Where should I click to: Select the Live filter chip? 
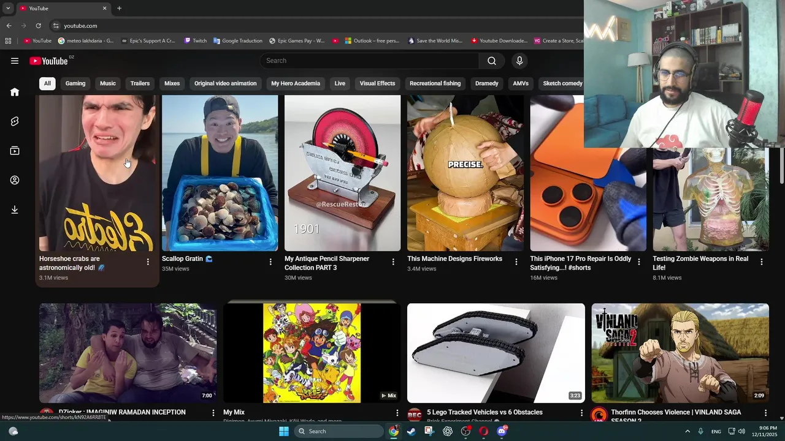[x=340, y=83]
